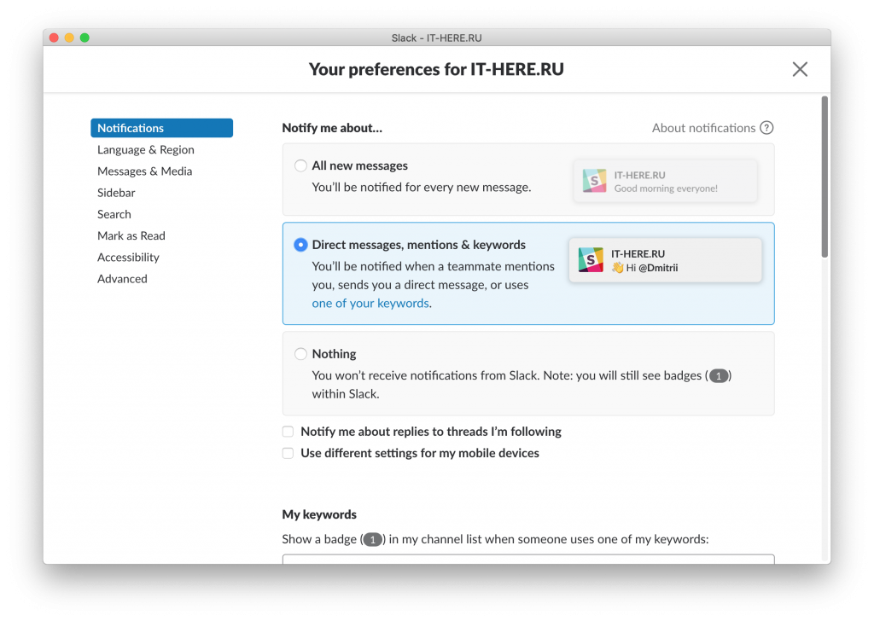874x621 pixels.
Task: Go to the Advanced preferences
Action: pos(122,278)
